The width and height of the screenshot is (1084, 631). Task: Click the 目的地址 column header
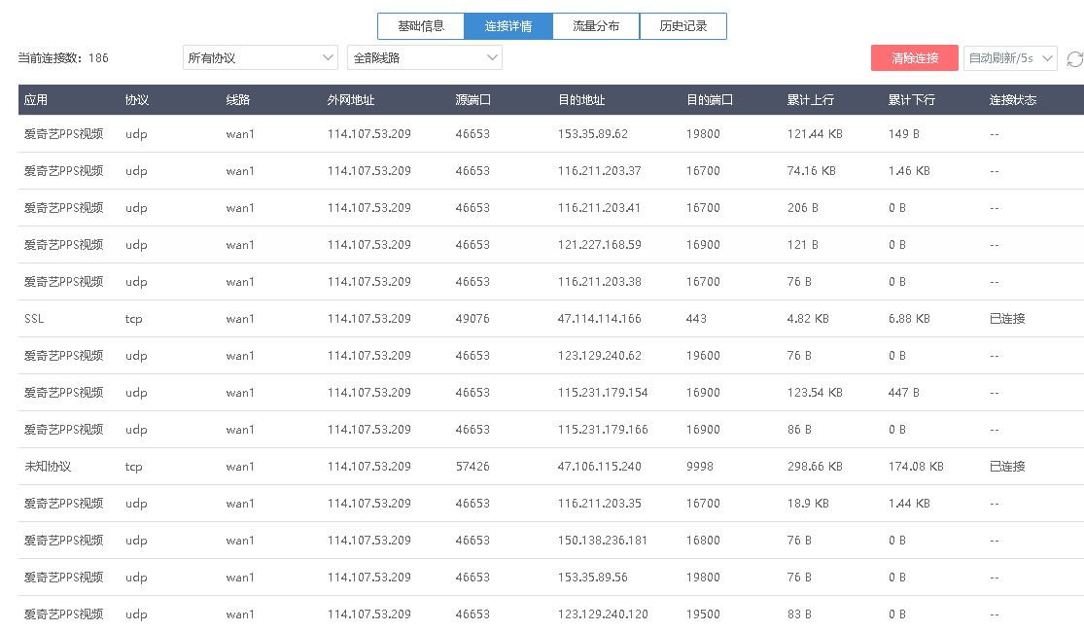(x=581, y=99)
